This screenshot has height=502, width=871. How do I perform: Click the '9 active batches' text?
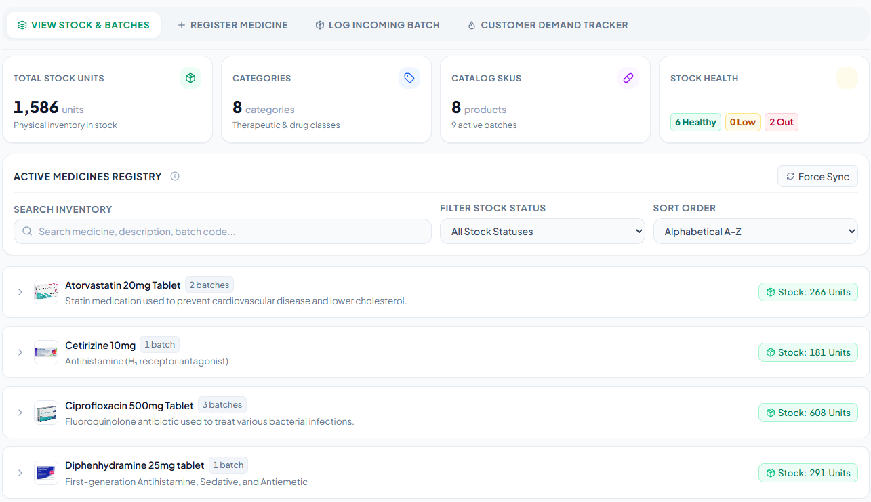(484, 125)
